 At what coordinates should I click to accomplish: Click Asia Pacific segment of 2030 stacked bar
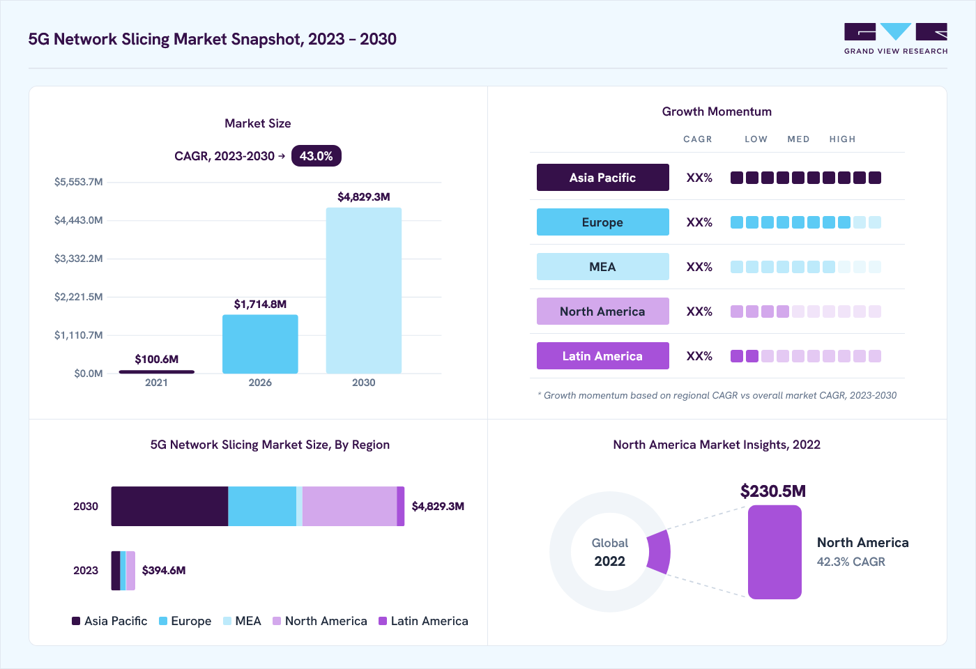[x=170, y=507]
